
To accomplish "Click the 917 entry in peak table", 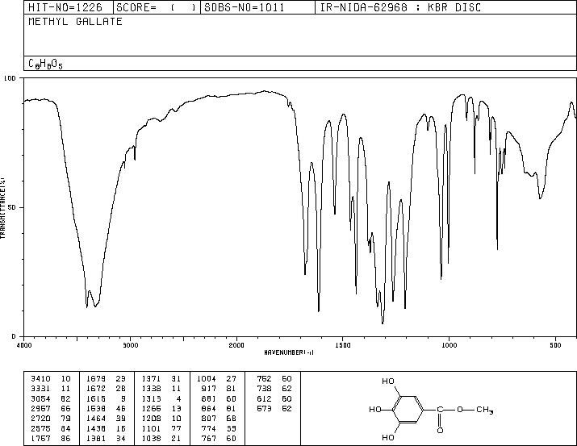I will point(209,389).
